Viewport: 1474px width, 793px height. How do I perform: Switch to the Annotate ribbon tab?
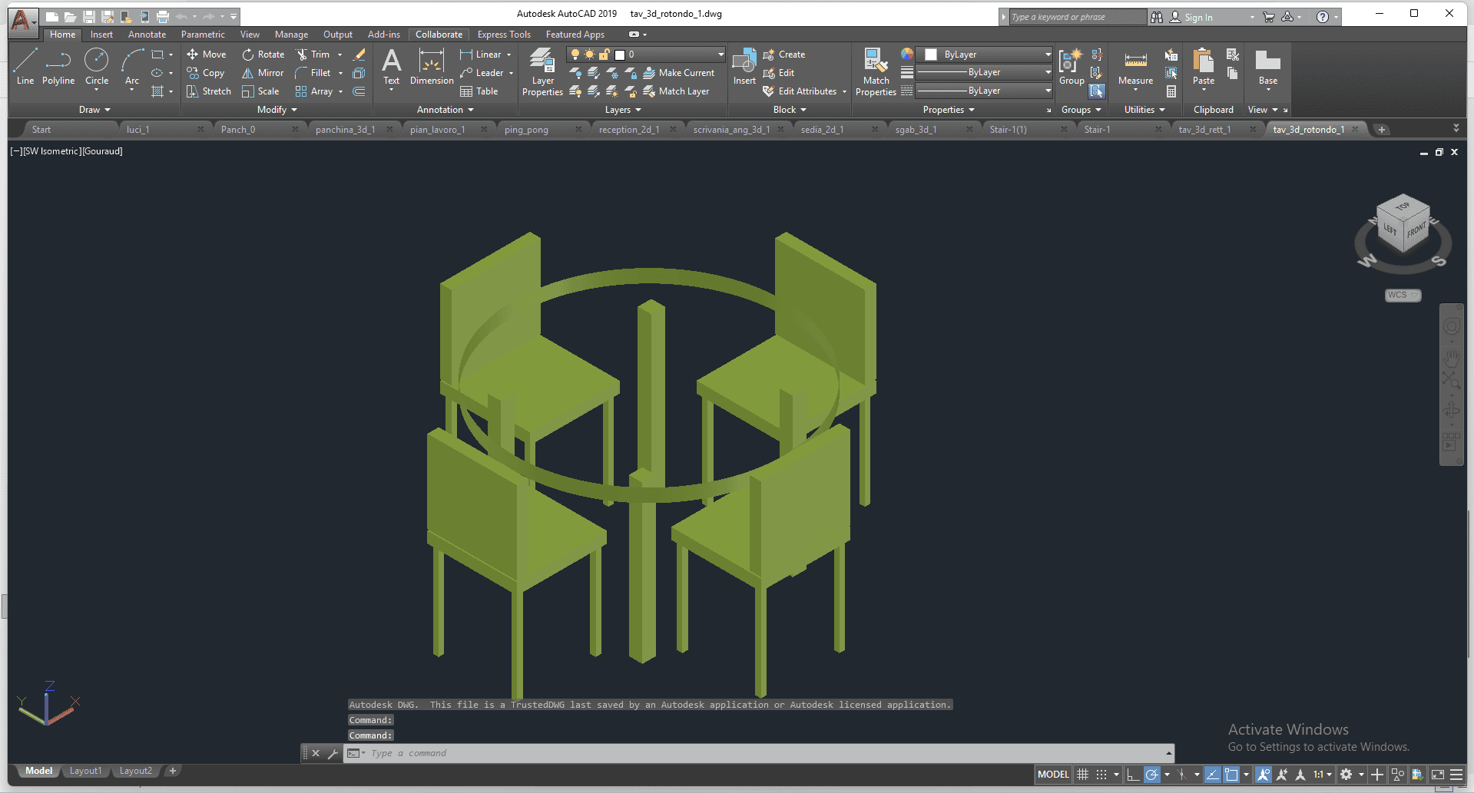pos(147,35)
